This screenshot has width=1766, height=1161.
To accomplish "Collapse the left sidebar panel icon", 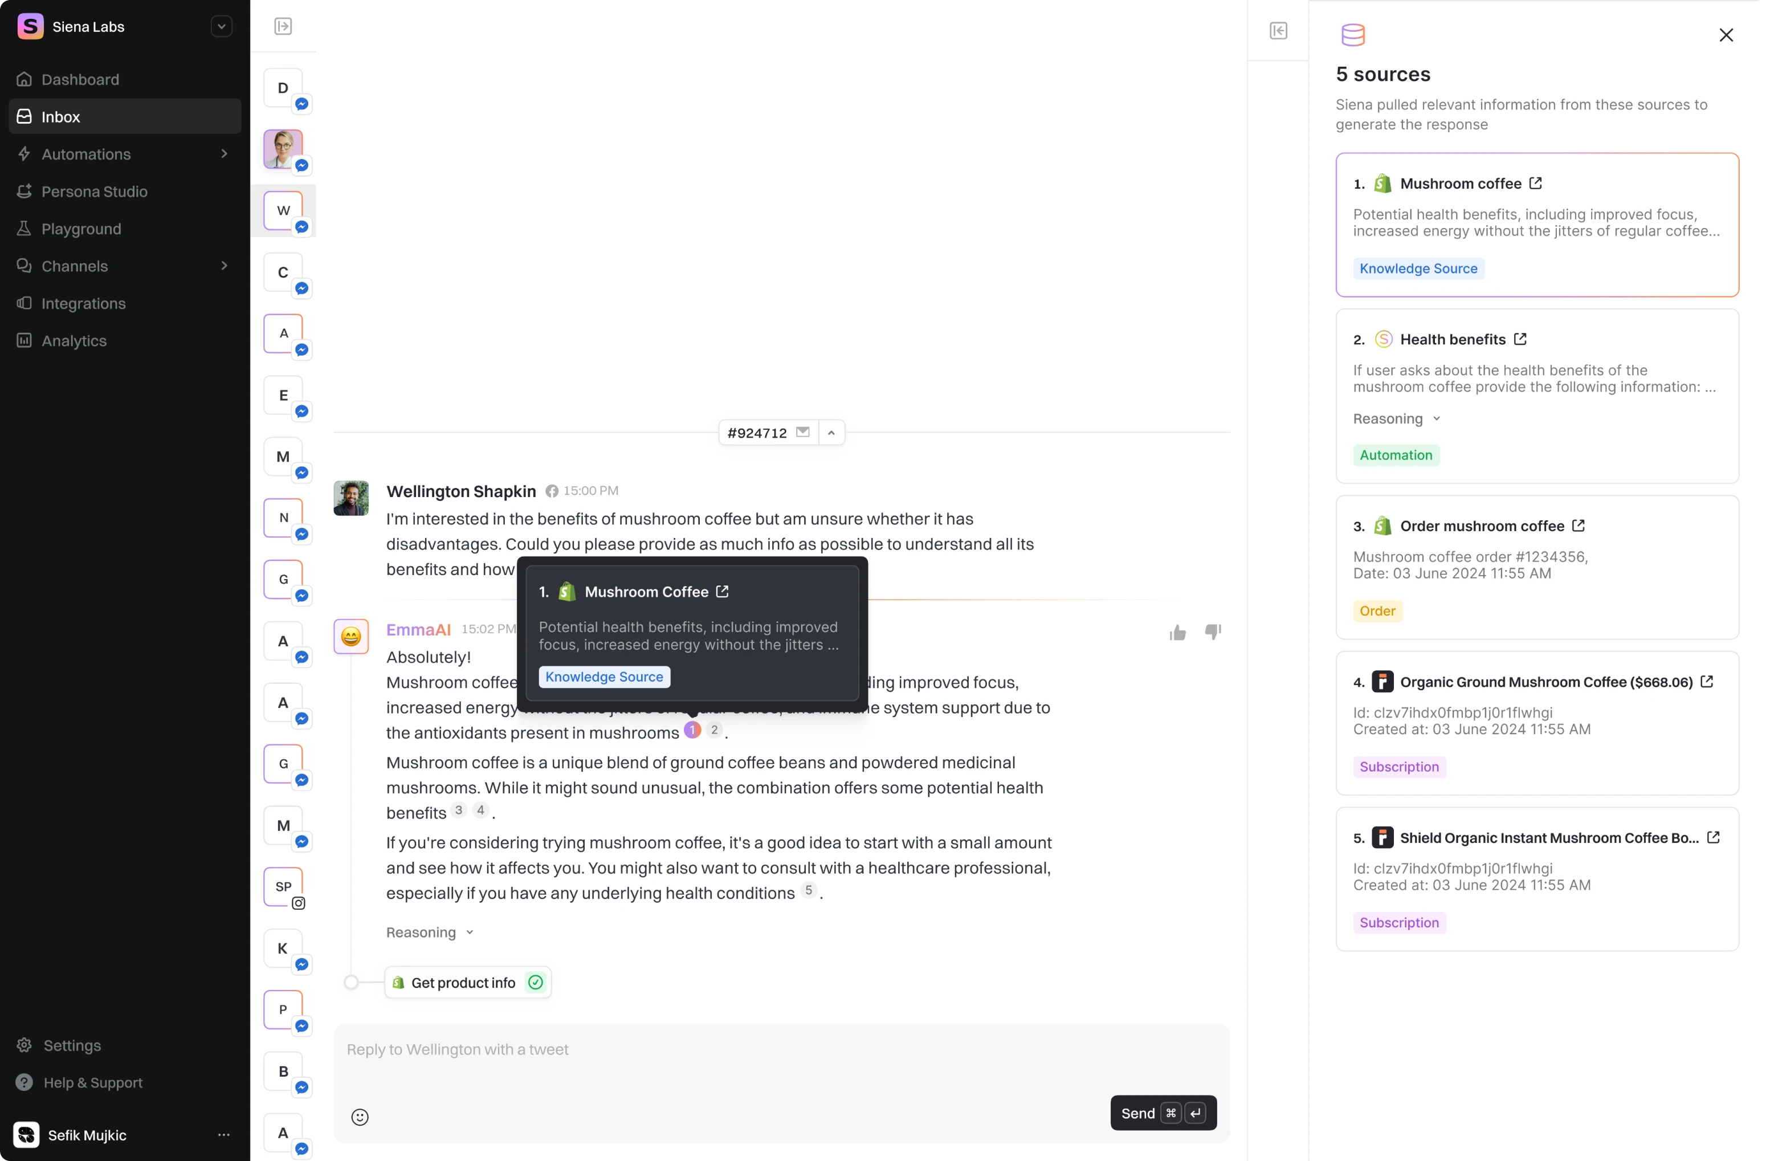I will (x=283, y=27).
